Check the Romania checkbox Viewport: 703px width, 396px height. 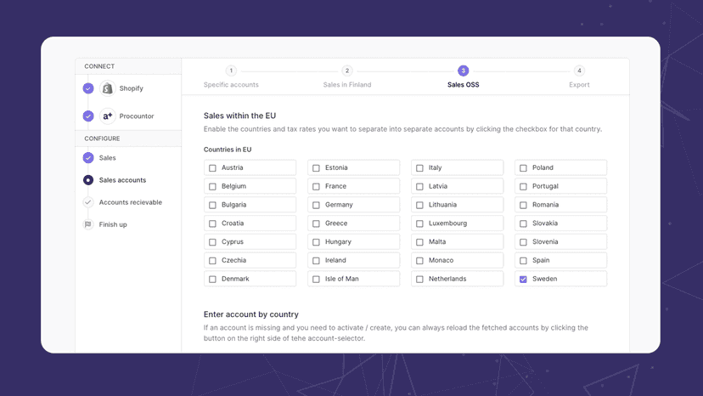(523, 205)
